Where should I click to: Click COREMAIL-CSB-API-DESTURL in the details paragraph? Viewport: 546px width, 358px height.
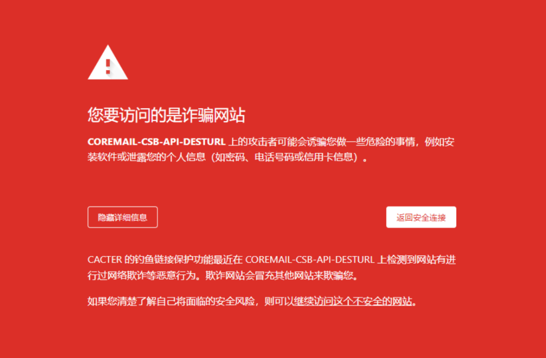click(x=310, y=260)
